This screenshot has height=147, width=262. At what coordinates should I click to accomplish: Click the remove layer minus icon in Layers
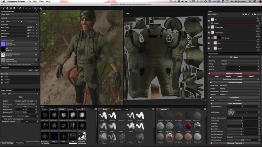[x=260, y=14]
